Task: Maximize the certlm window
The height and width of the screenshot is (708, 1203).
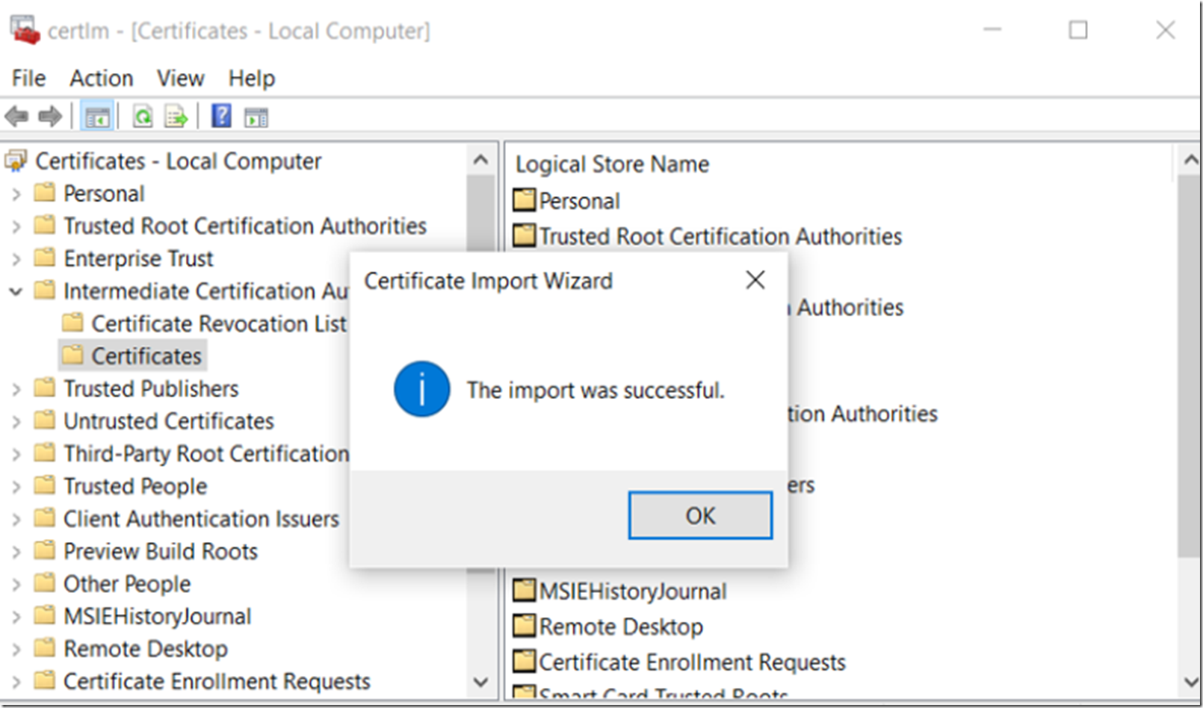Action: point(1078,30)
